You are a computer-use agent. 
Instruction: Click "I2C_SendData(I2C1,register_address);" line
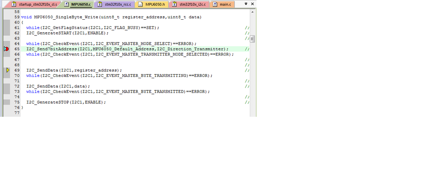click(74, 70)
